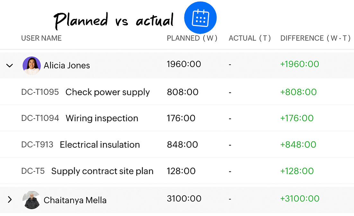Screen dimensions: 354x216
Task: Click task ID DC-T1095
Action: click(40, 92)
